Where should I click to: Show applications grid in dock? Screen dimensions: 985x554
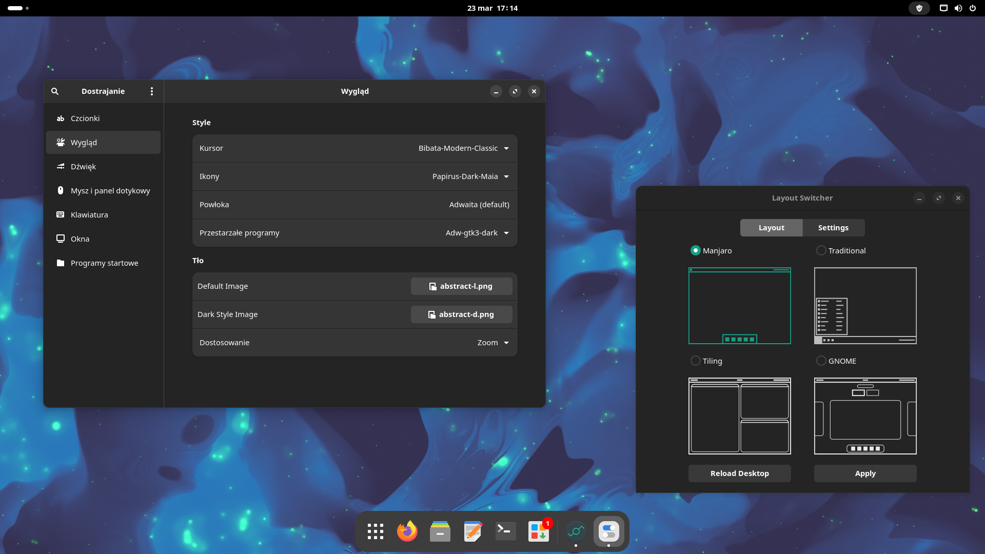tap(375, 531)
